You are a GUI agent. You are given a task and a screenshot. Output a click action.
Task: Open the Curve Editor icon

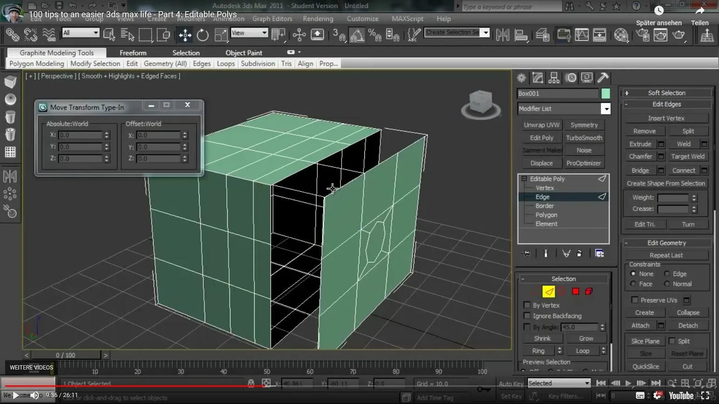[x=582, y=35]
